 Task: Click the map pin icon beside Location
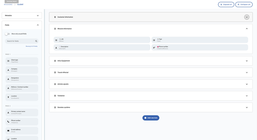pyautogui.click(x=8, y=97)
